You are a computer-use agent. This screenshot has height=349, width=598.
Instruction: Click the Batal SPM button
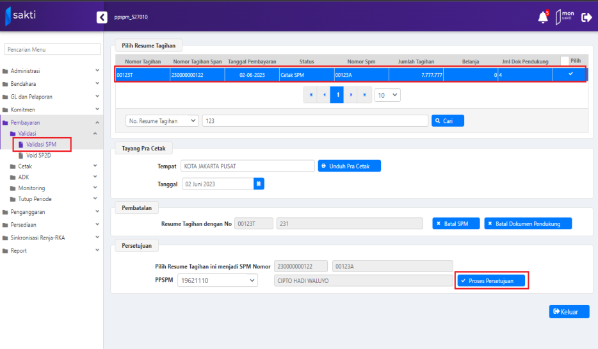[x=453, y=223]
